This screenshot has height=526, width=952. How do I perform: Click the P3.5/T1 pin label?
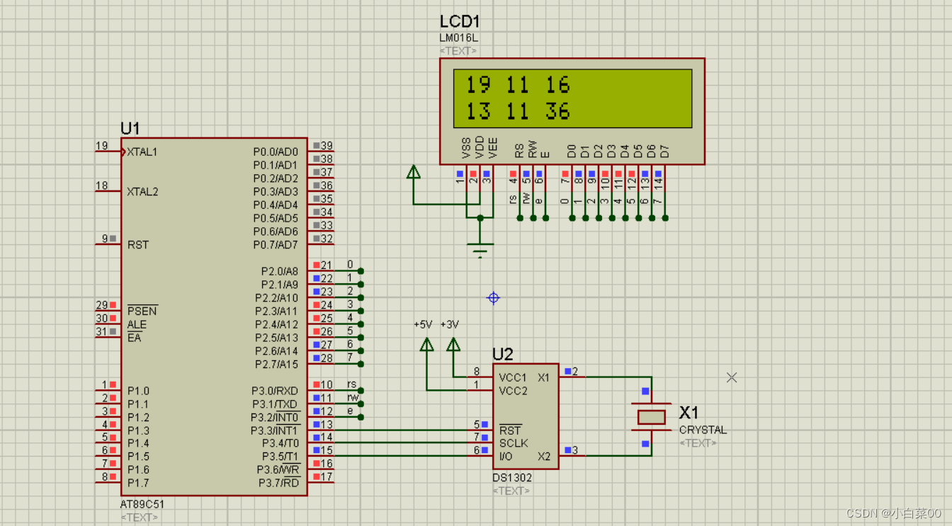280,457
